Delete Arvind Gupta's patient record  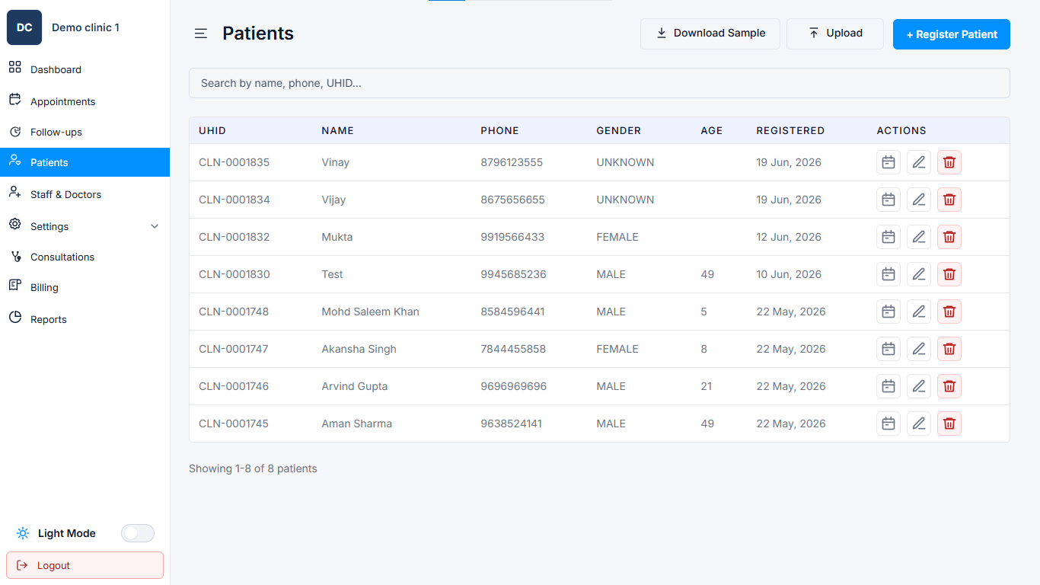point(949,386)
